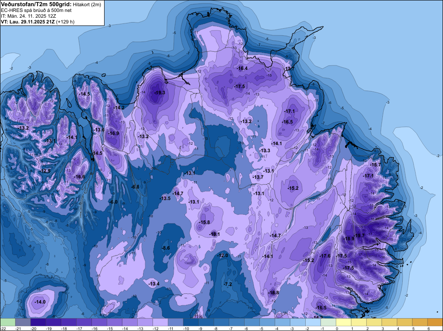Screen dimensions: 443x331
Task: Click the -8.6 temperature value
Action: coord(166,248)
